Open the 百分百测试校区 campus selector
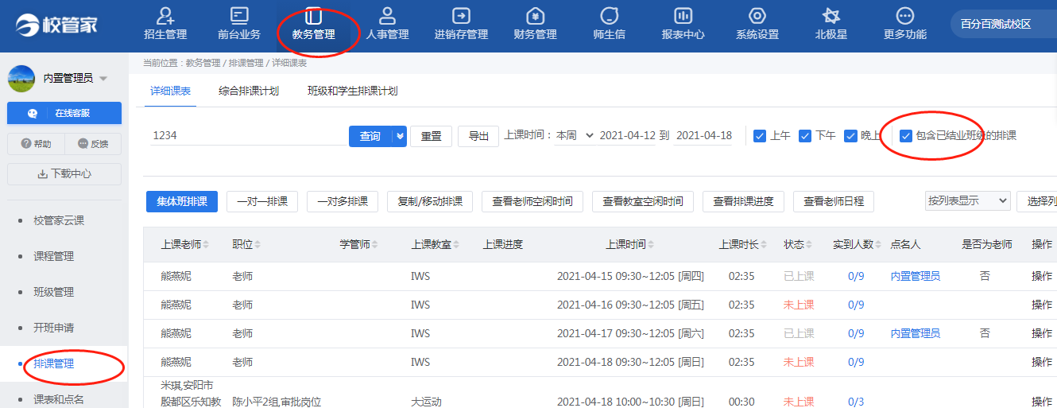The image size is (1057, 408). (x=1003, y=24)
